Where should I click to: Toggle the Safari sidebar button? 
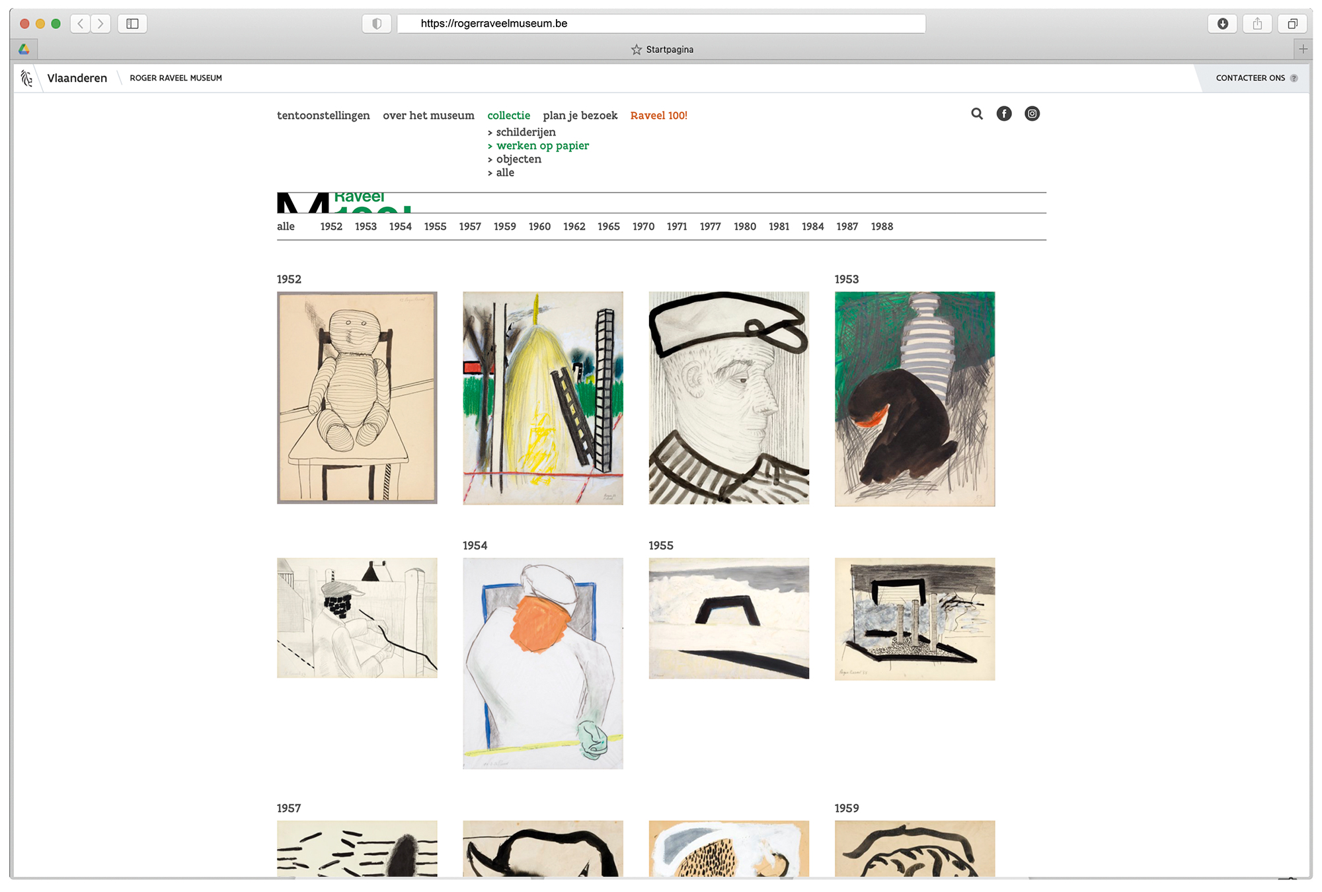[132, 24]
